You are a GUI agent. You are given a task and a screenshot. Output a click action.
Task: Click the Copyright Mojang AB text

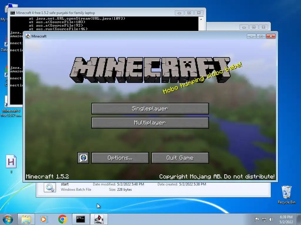point(217,176)
